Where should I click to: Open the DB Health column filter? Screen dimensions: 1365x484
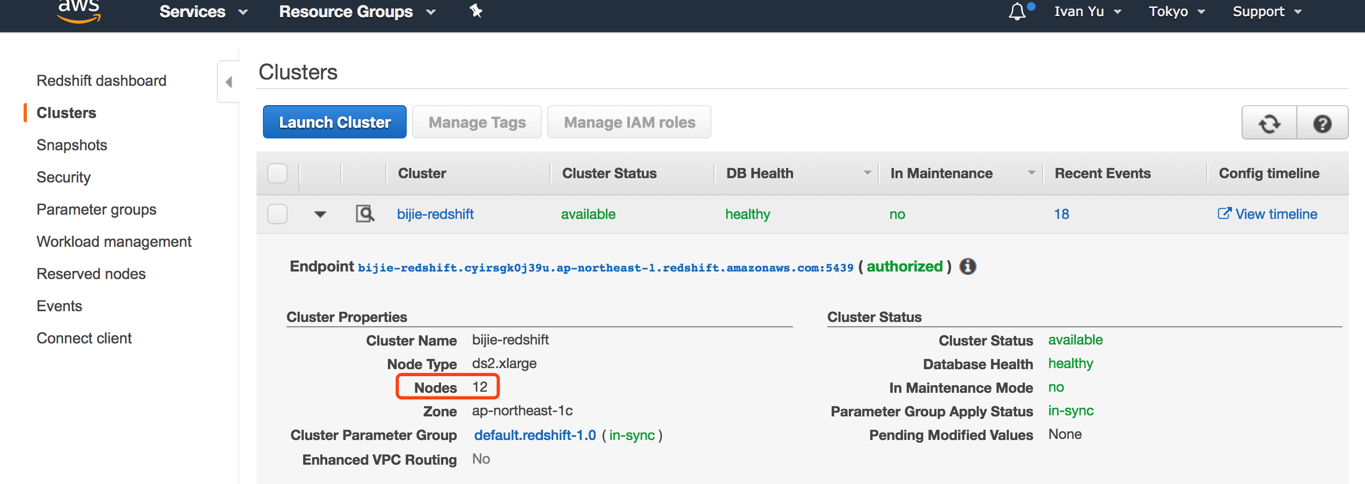867,173
